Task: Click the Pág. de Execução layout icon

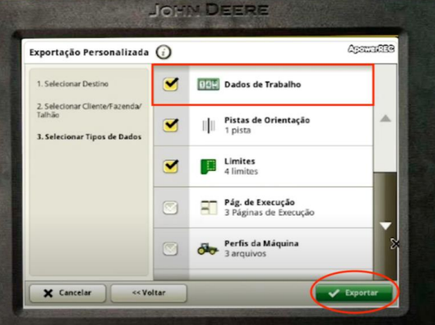Action: (209, 207)
